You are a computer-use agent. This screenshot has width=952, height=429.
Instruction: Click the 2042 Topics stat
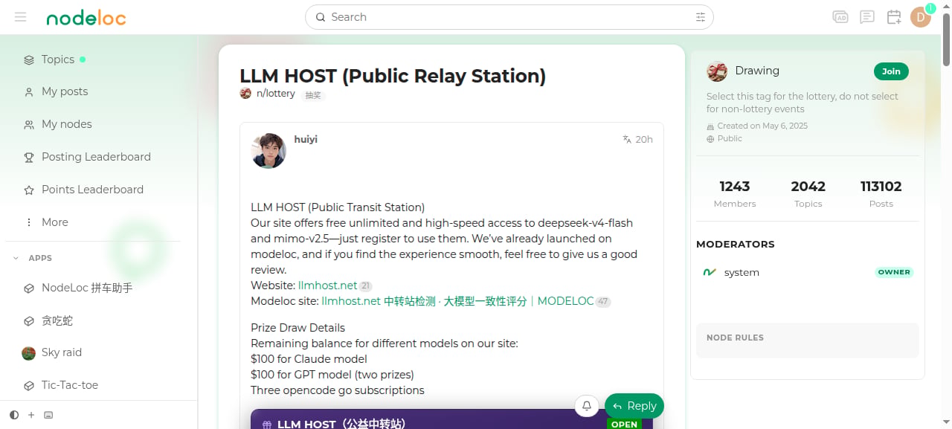(808, 193)
